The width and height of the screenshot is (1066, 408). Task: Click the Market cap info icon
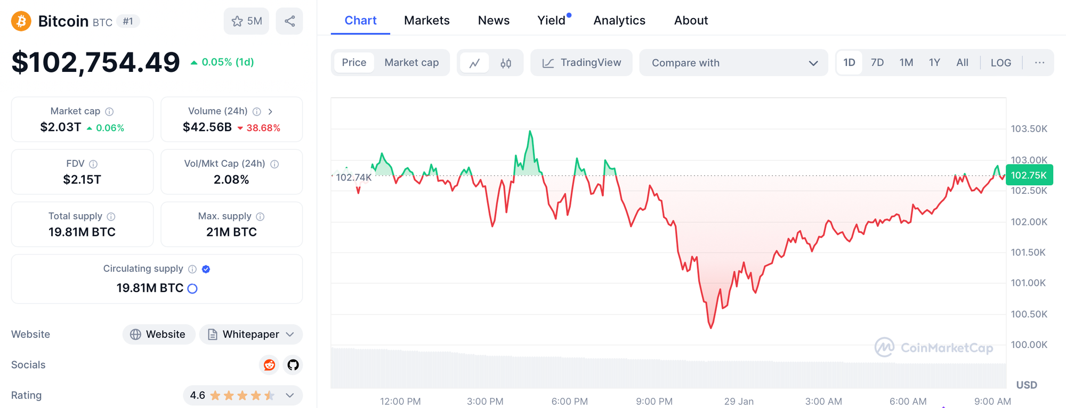[109, 111]
